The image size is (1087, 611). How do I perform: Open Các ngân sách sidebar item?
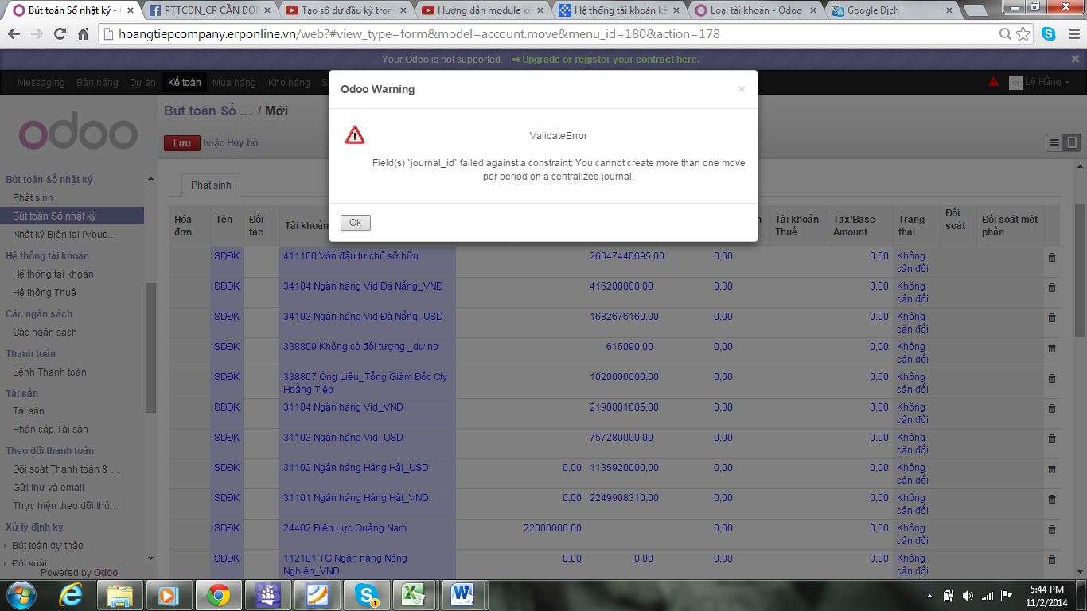(x=45, y=332)
